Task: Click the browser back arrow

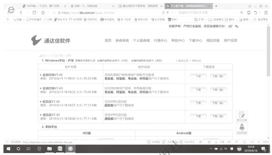Action: [x=21, y=13]
